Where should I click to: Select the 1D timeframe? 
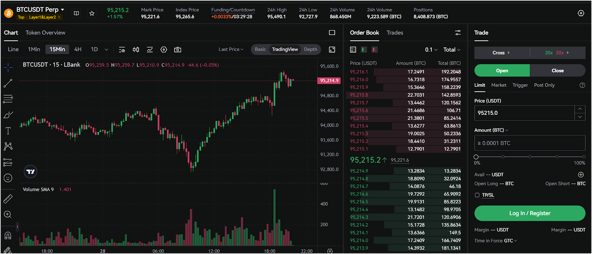coord(94,49)
